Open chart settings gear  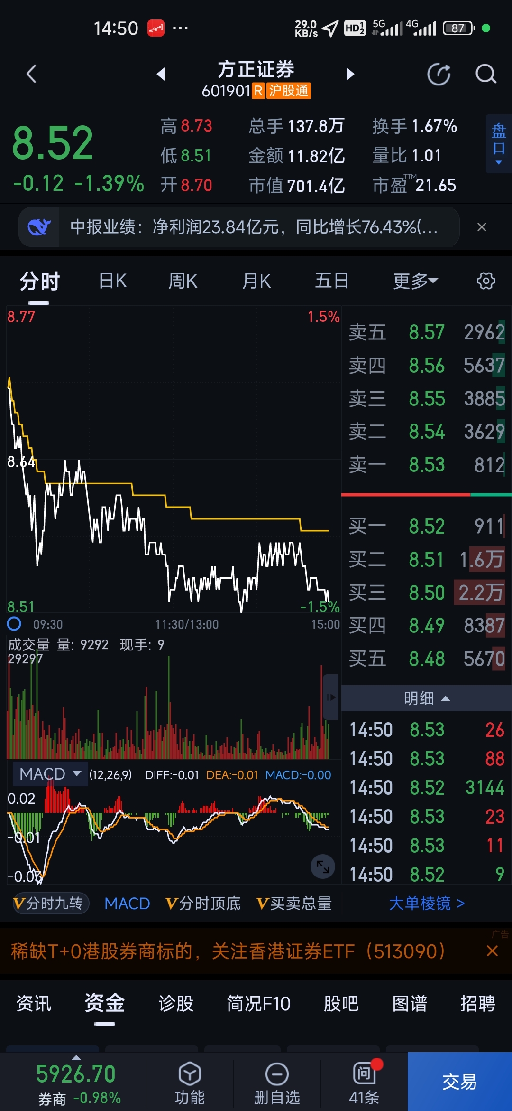coord(486,281)
